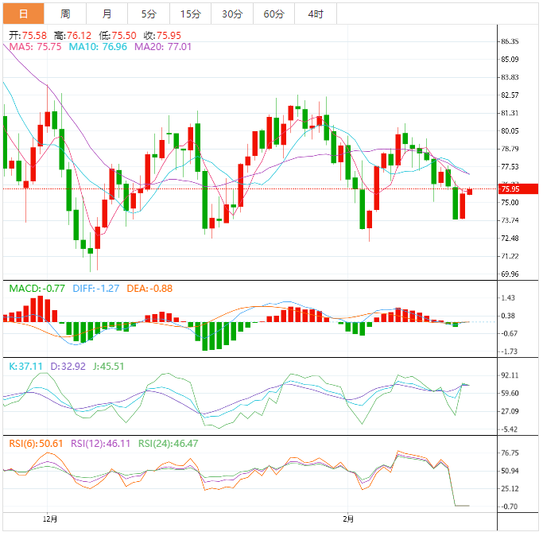This screenshot has height=536, width=543.
Task: Click the J:45.51 KDJ label
Action: point(107,366)
